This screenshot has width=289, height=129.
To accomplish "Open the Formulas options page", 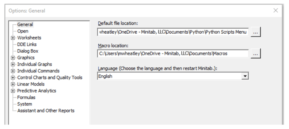I will [x=26, y=97].
